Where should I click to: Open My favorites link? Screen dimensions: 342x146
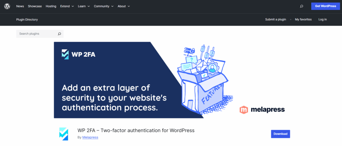(303, 19)
